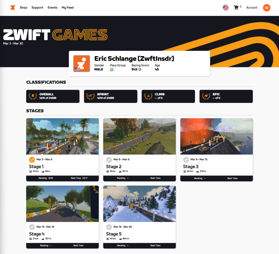Go to the Events page
This screenshot has height=254, width=279.
(x=52, y=8)
